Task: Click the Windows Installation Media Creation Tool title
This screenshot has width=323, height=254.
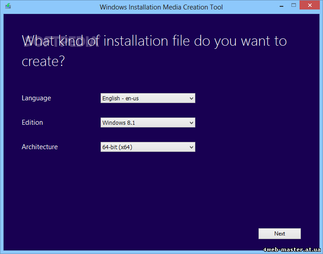Action: (161, 7)
